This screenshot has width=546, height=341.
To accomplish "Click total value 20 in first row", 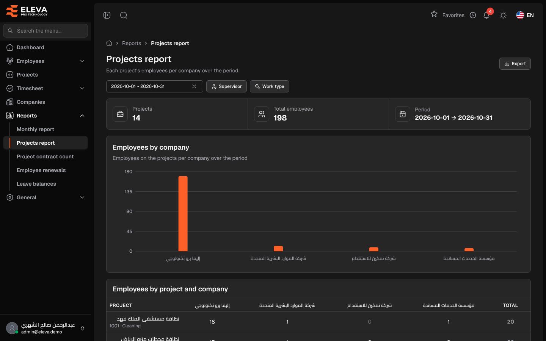I will pos(510,322).
